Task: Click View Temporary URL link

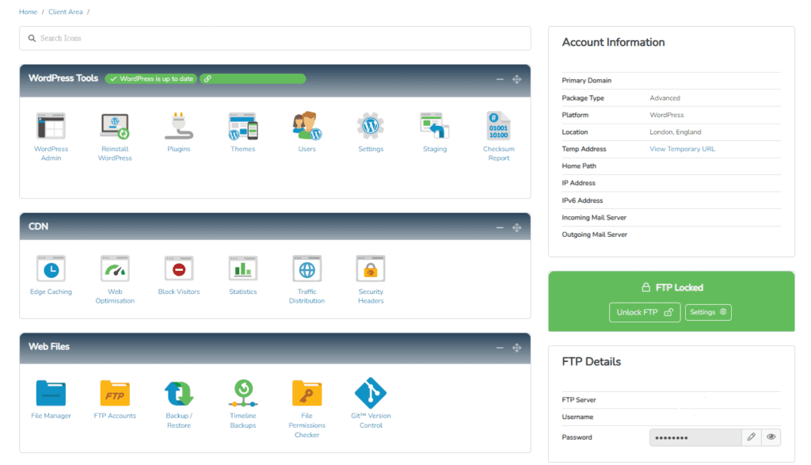Action: 682,149
